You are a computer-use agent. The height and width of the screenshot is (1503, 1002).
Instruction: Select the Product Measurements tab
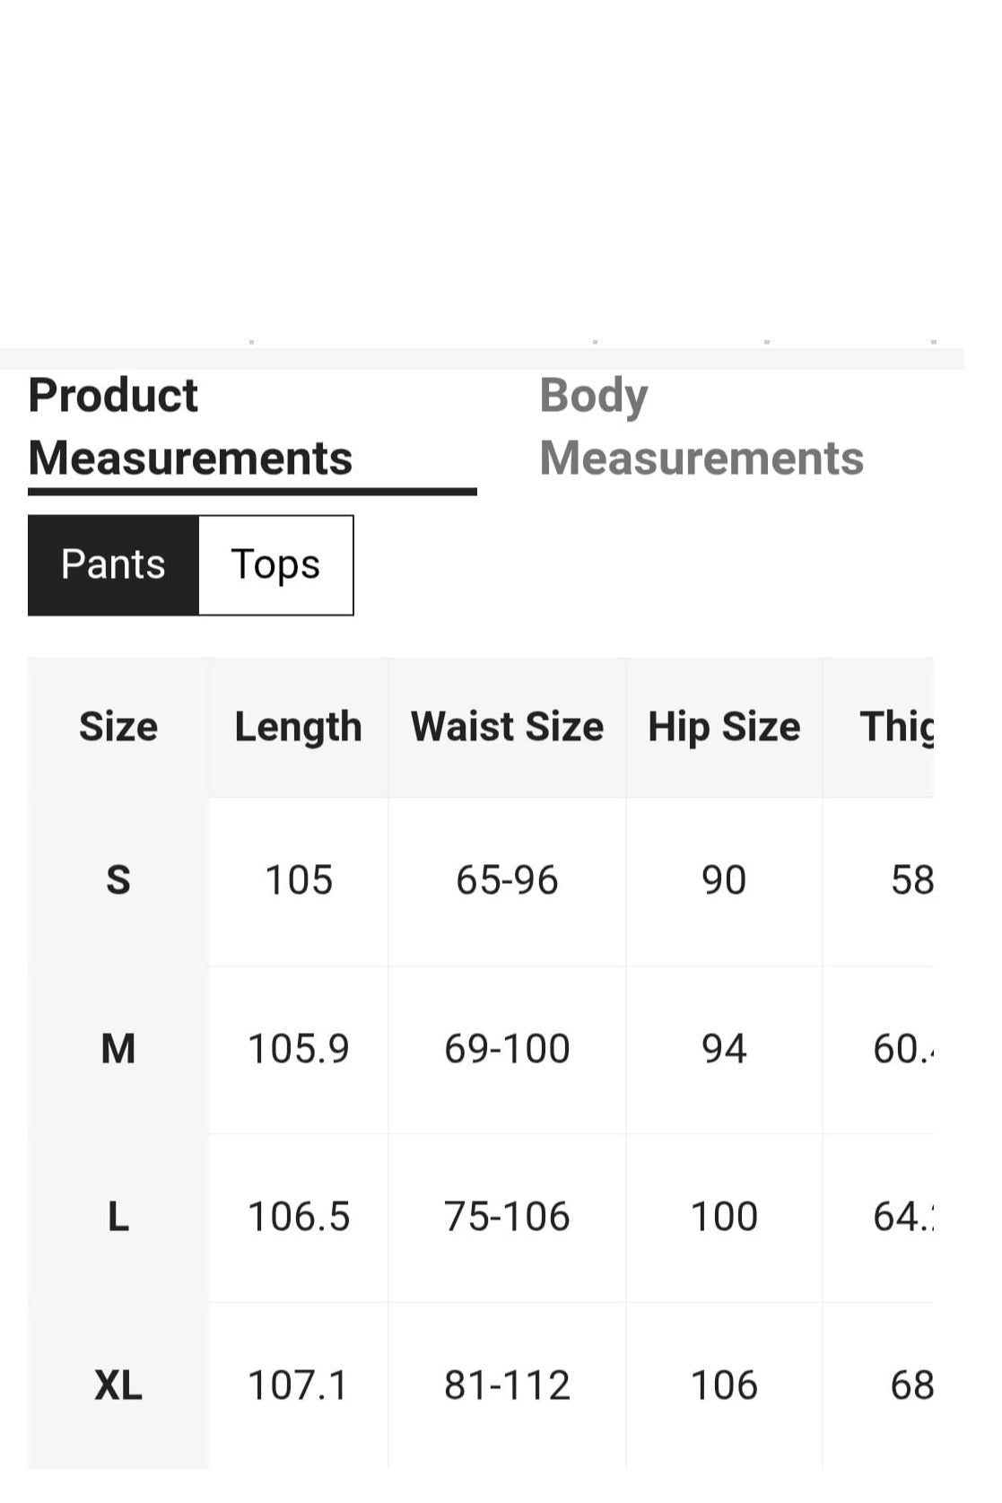tap(190, 427)
